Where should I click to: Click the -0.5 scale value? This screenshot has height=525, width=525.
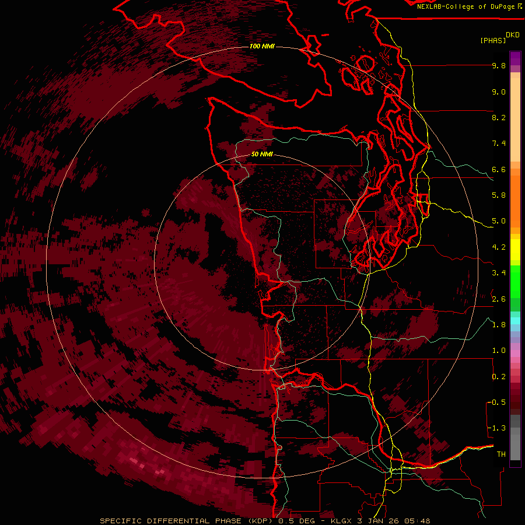click(x=496, y=402)
